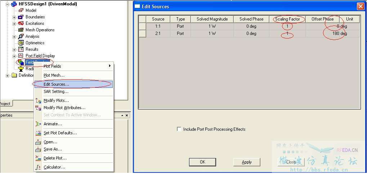Click the Animate menu icon

[38, 124]
